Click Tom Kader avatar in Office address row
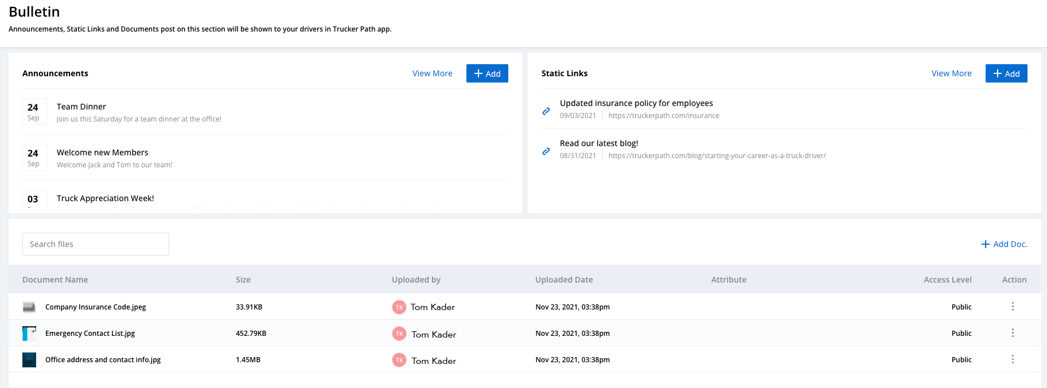 pos(399,360)
